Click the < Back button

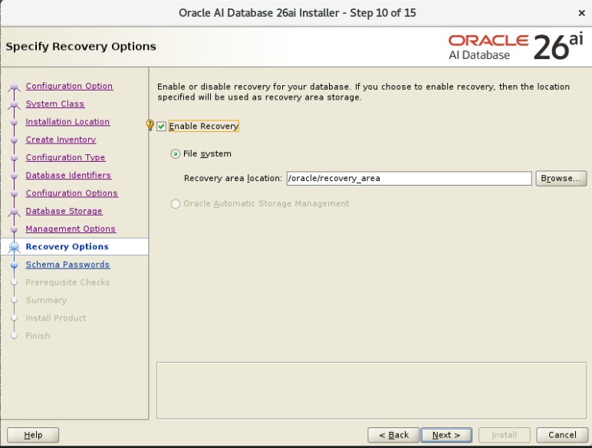pos(393,435)
